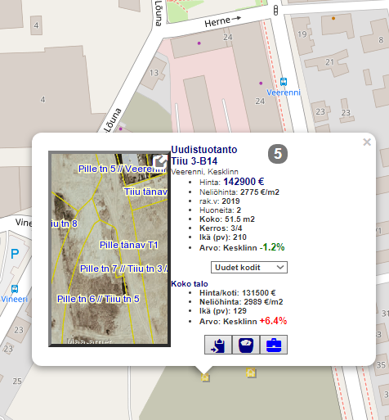The image size is (389, 420).
Task: Open the aerial photo in full view
Action: click(160, 161)
